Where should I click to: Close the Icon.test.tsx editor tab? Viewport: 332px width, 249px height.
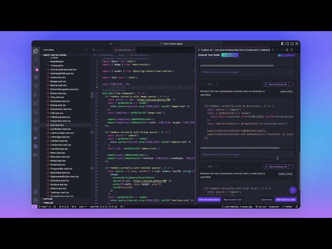point(134,50)
